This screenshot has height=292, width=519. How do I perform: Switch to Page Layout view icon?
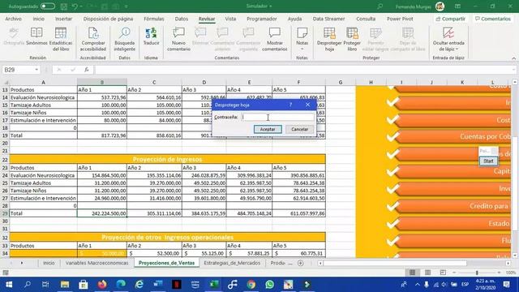427,273
